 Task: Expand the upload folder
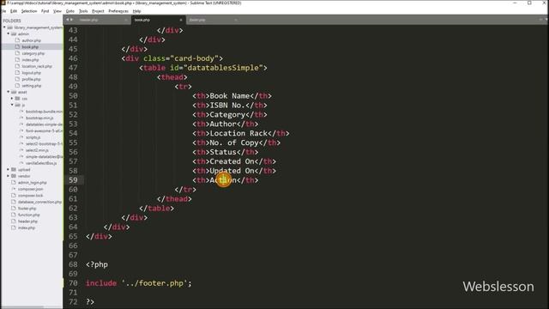(x=8, y=170)
